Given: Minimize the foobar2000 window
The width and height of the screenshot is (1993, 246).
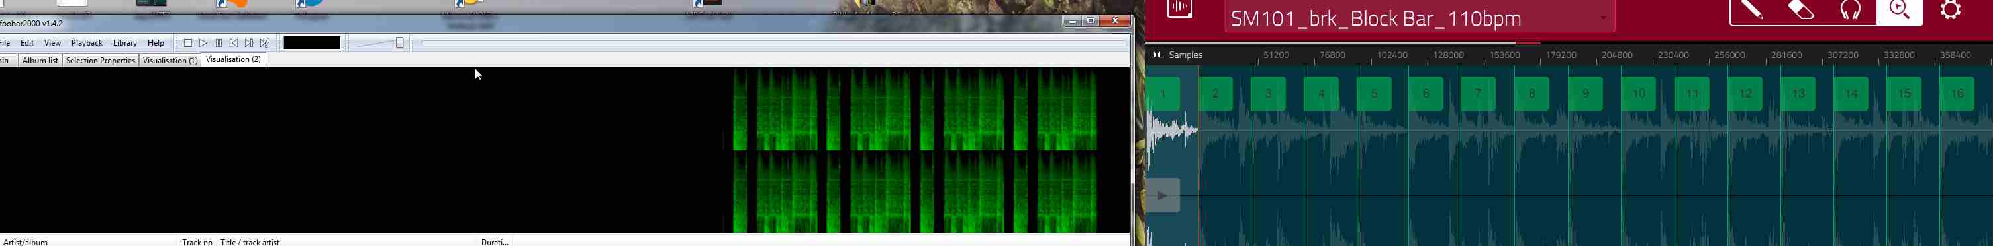Looking at the screenshot, I should (x=1073, y=21).
